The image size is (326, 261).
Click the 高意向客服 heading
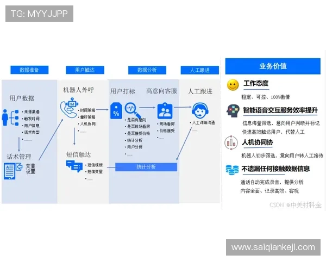click(x=161, y=91)
